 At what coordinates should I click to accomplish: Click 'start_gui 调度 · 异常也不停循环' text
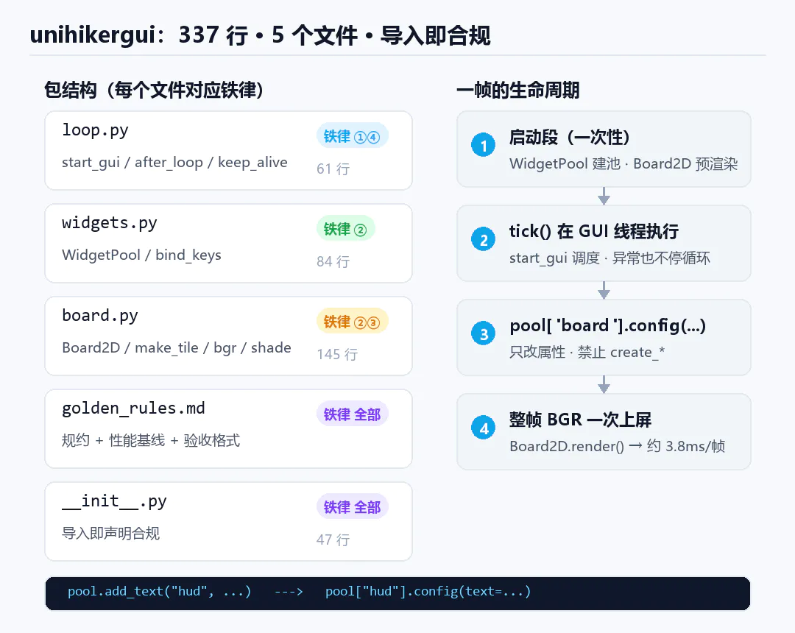(x=609, y=258)
